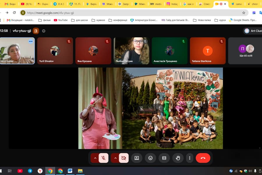Open the 'Входящие' Gmail bookmark
Viewport: 262px width, 175px height.
(20, 20)
